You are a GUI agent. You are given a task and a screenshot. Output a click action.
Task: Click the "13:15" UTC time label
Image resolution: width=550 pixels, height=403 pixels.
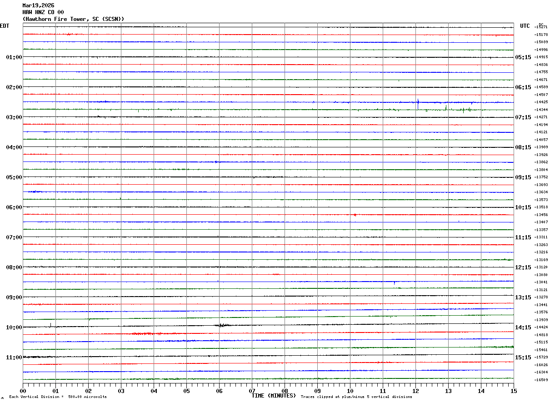click(x=523, y=297)
